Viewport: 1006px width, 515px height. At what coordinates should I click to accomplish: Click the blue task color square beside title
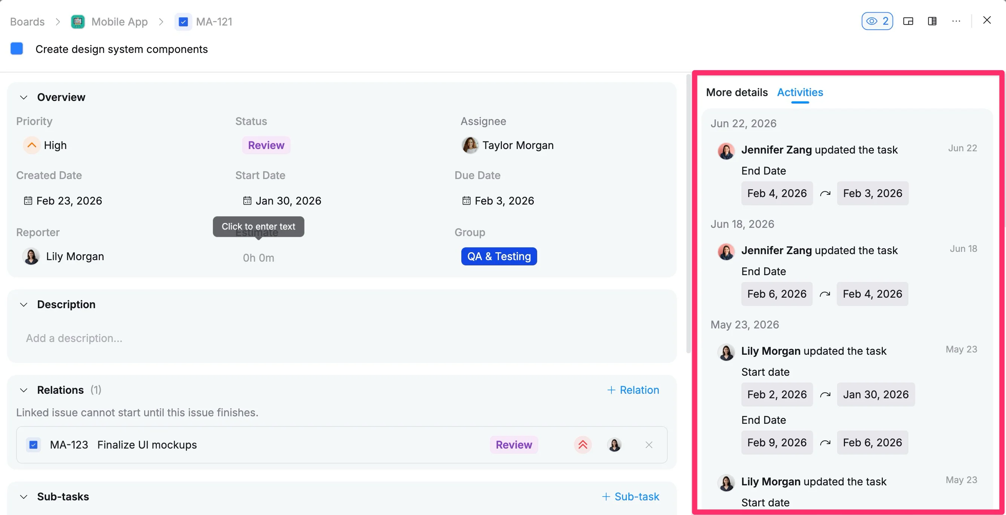(x=17, y=49)
